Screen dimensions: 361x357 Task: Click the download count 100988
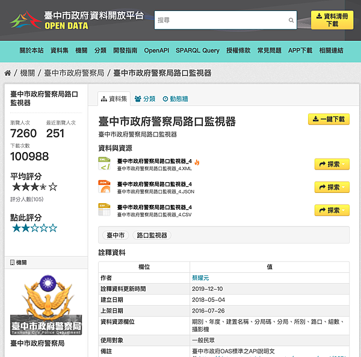tap(29, 156)
